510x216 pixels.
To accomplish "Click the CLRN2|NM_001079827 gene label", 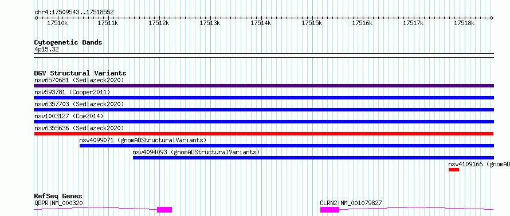I will (351, 203).
